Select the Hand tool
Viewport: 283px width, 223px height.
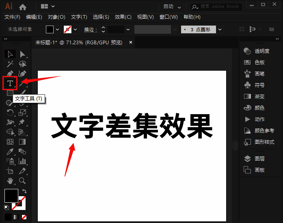click(10, 181)
